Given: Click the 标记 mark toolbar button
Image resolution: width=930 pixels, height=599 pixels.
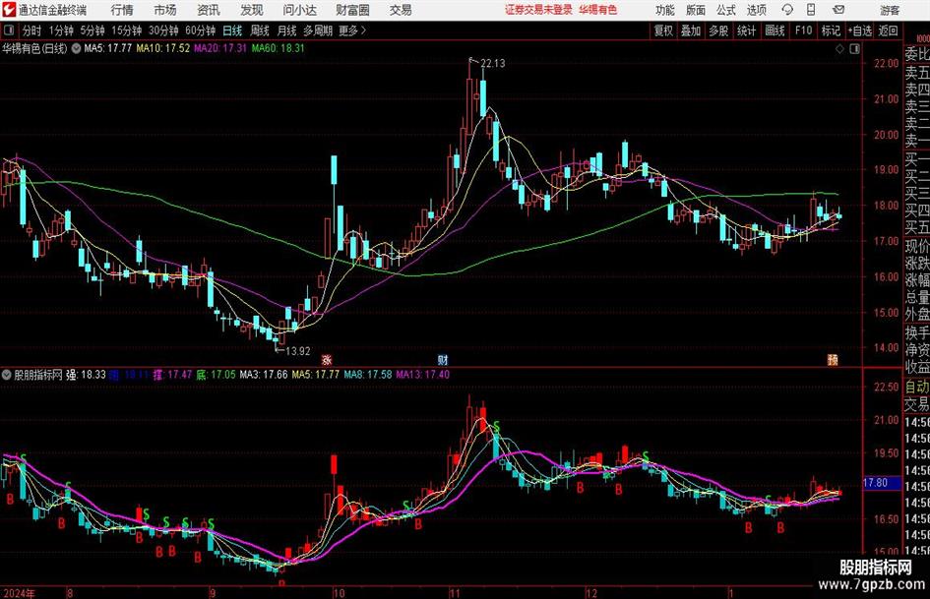Looking at the screenshot, I should tap(831, 30).
